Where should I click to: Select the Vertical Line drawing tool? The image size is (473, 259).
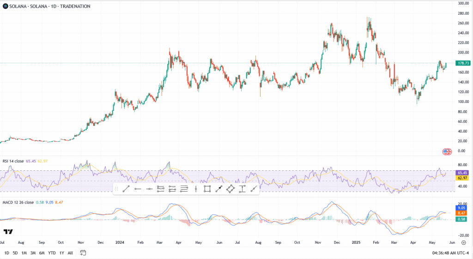click(x=196, y=189)
